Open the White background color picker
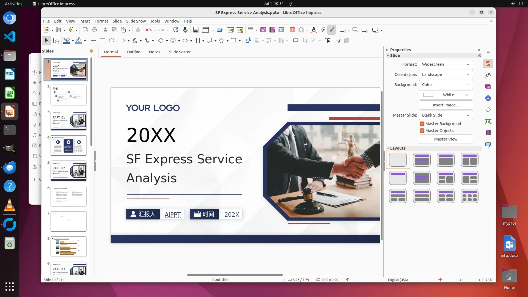This screenshot has height=297, width=528. point(446,95)
